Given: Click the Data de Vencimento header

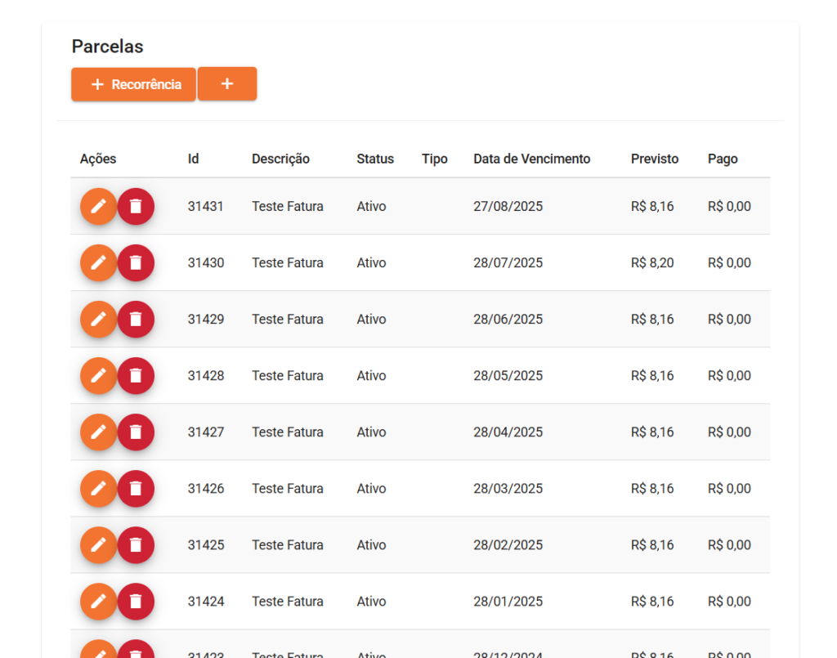Looking at the screenshot, I should click(531, 159).
